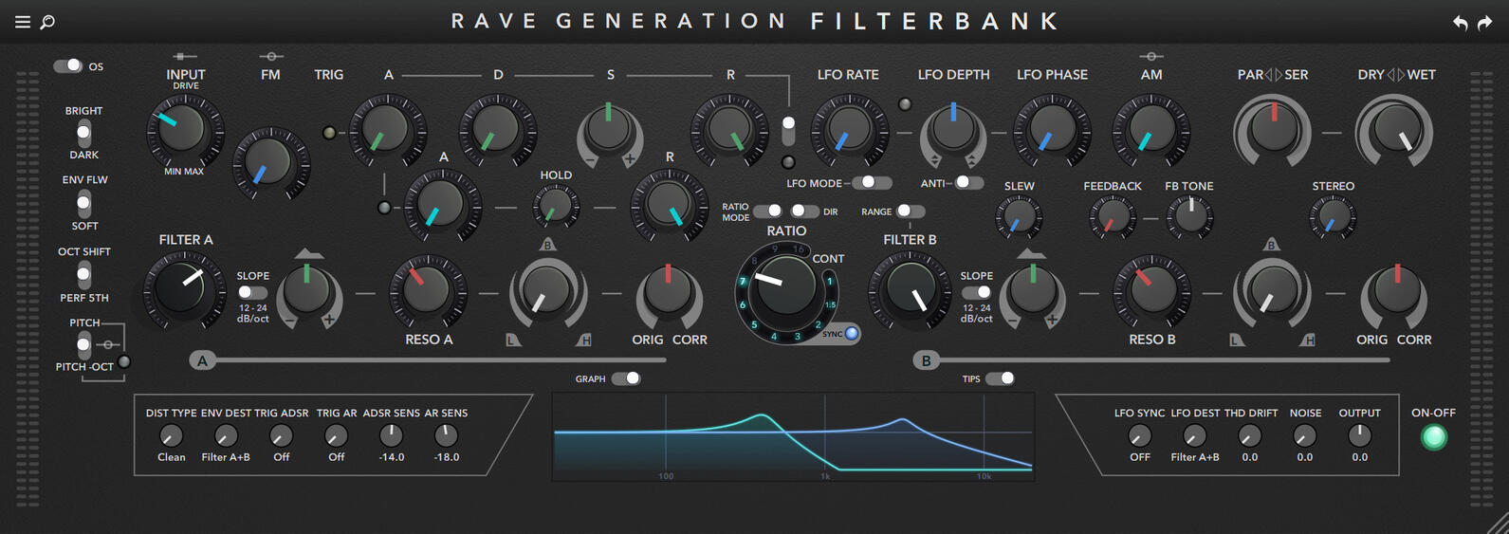Click the RESO A knob

[x=428, y=292]
